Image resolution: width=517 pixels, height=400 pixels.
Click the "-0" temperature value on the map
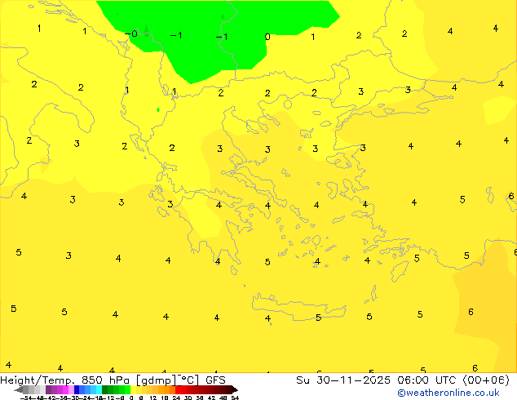pyautogui.click(x=131, y=33)
